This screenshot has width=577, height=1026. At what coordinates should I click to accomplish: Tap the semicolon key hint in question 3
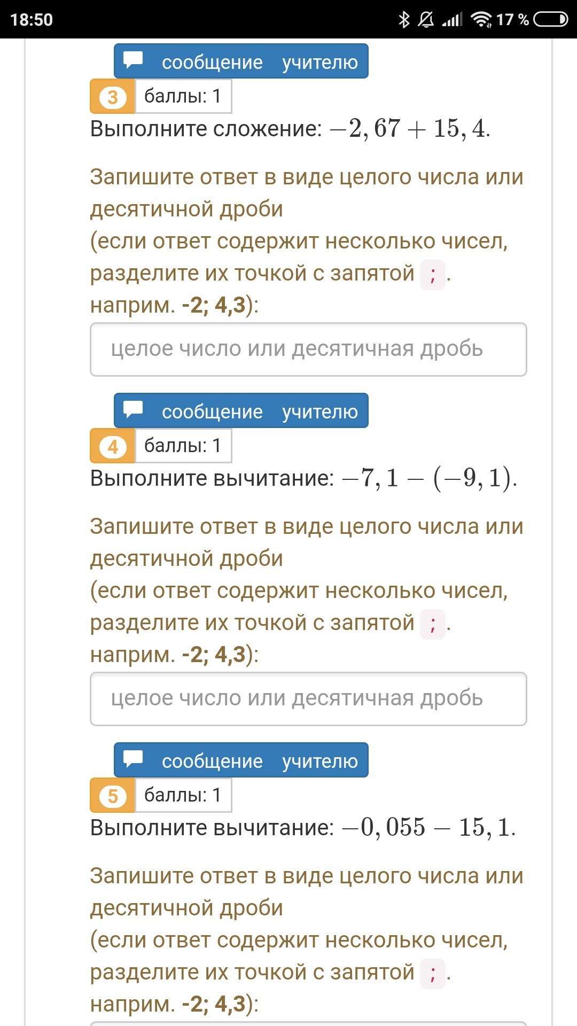(433, 275)
